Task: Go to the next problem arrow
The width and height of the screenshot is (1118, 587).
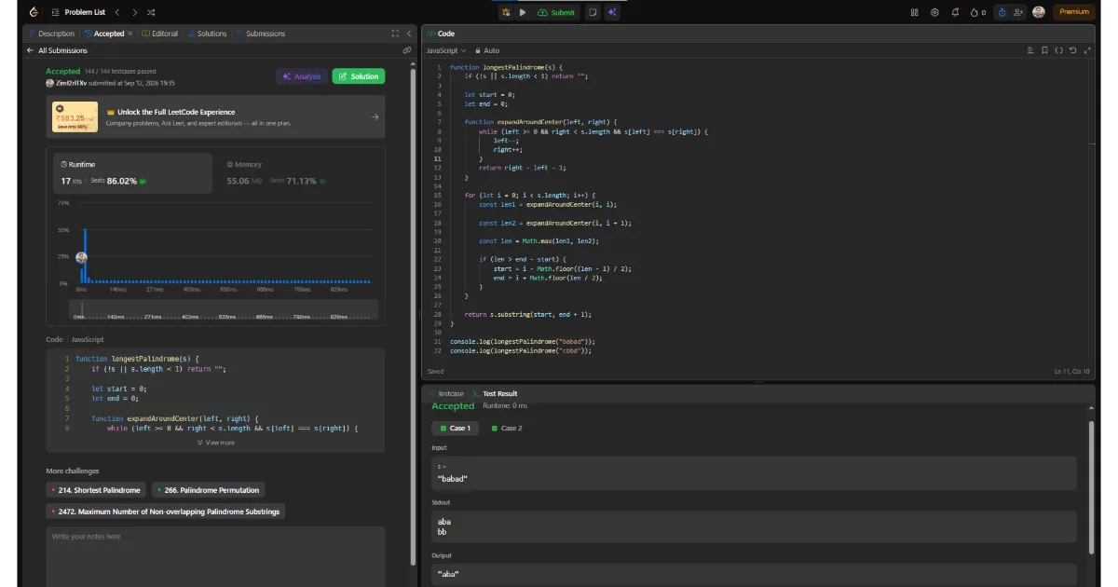Action: click(x=134, y=12)
